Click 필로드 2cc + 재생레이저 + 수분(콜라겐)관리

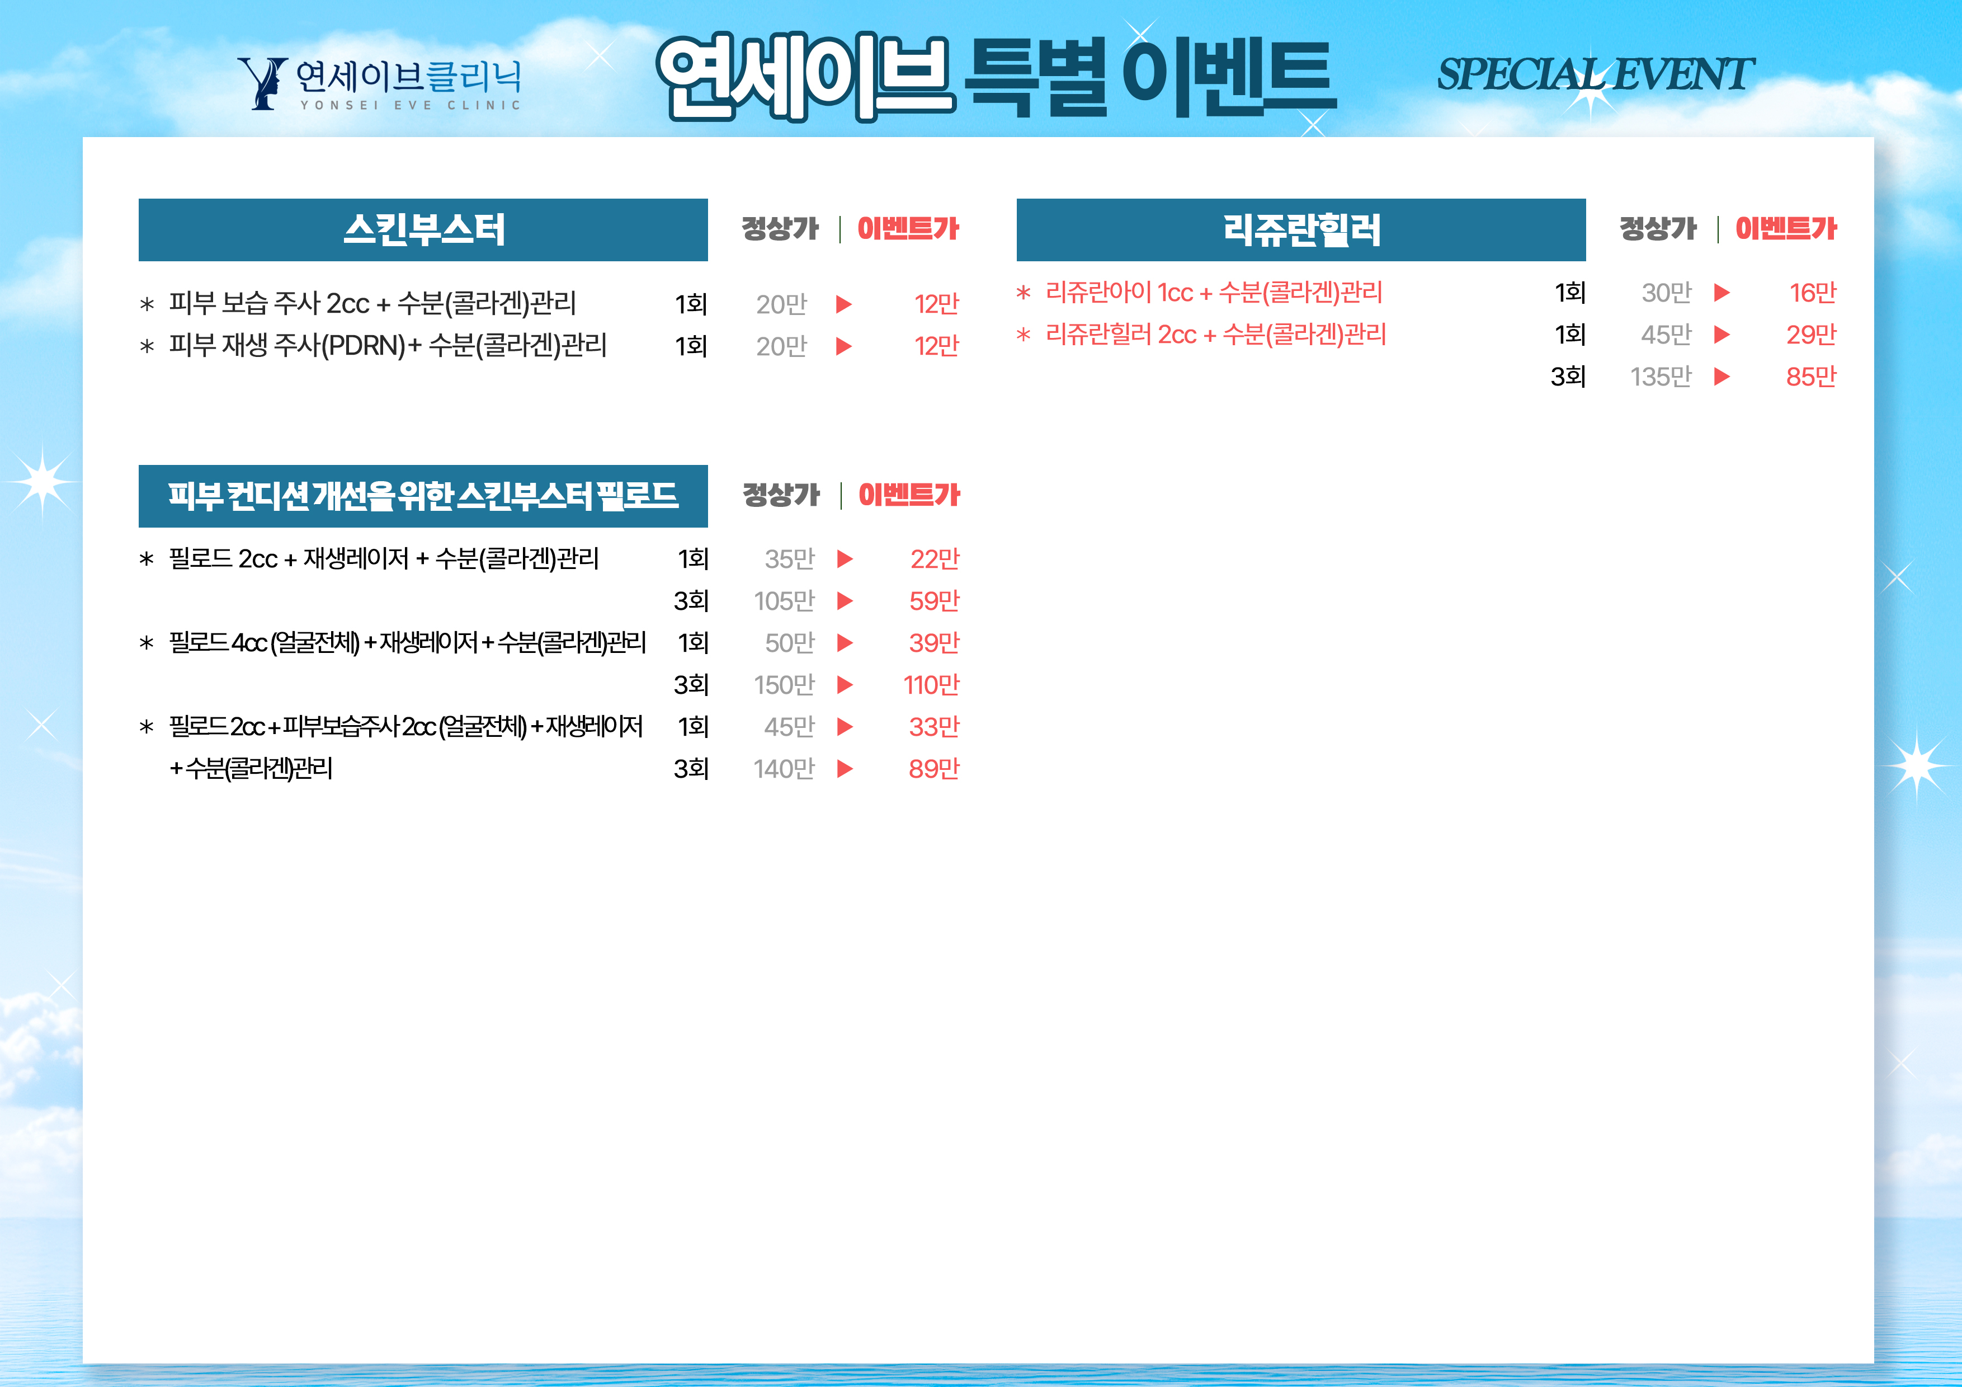(384, 559)
